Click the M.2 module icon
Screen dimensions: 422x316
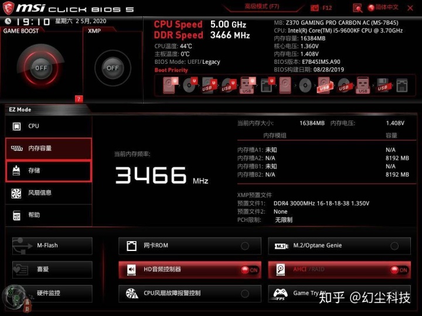[x=281, y=246]
